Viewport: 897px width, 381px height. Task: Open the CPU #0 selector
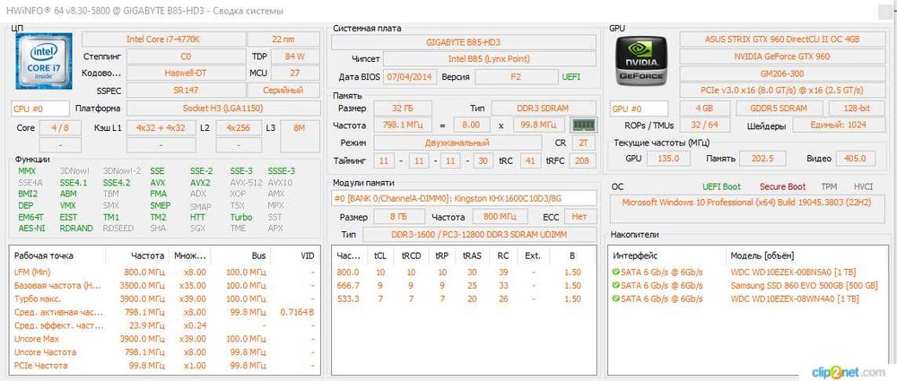40,108
